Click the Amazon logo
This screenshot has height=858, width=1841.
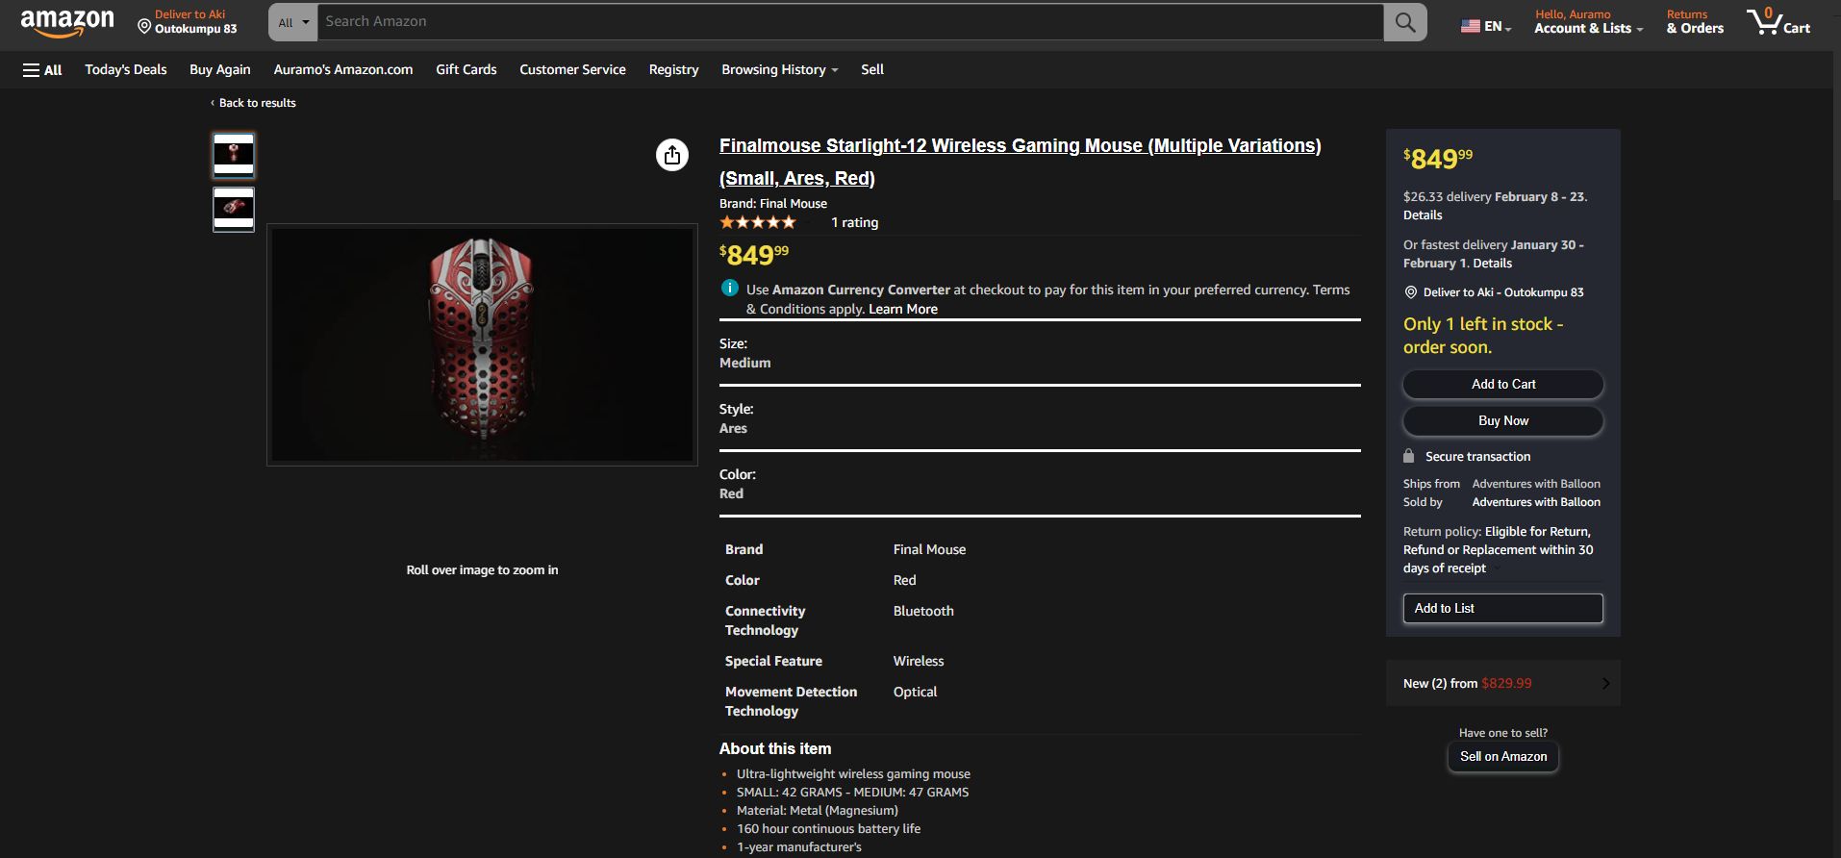click(x=67, y=22)
